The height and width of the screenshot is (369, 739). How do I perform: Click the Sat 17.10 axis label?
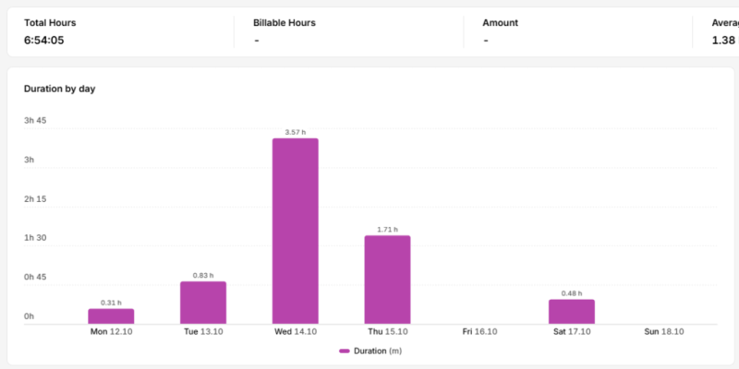pos(572,332)
